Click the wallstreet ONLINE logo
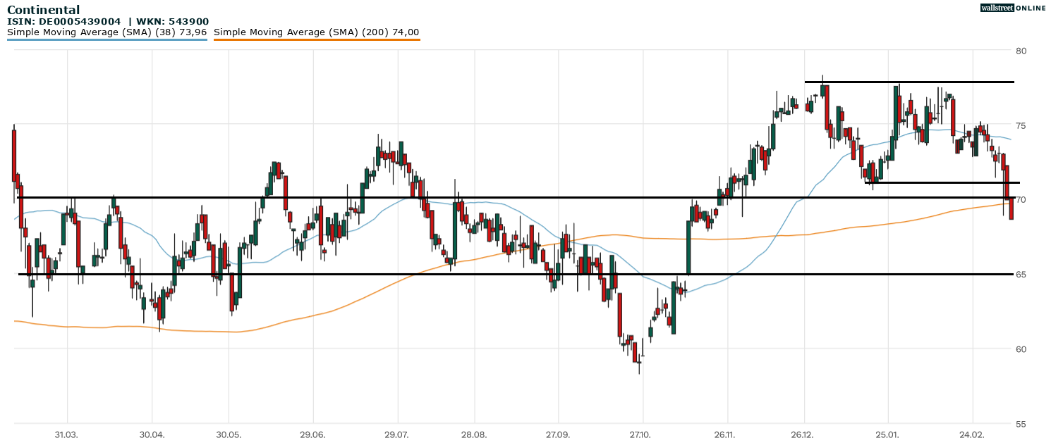 point(1013,8)
